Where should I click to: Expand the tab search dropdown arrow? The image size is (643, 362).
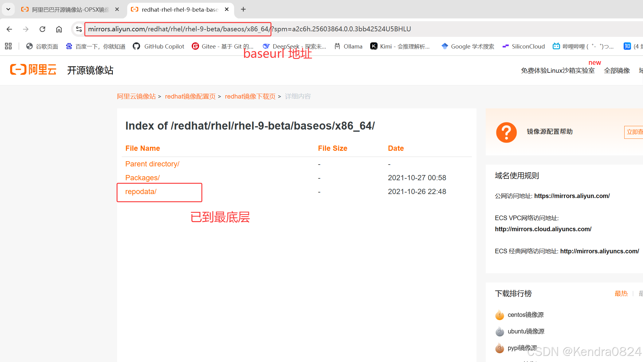[8, 9]
